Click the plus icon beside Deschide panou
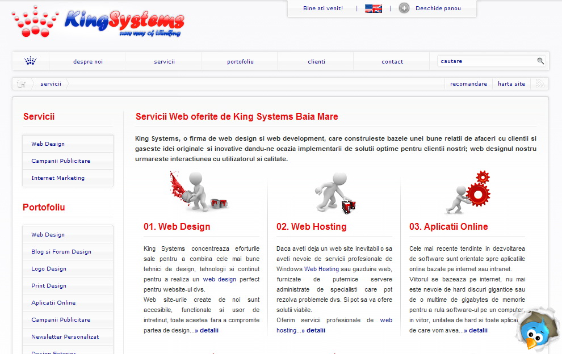 (x=404, y=9)
